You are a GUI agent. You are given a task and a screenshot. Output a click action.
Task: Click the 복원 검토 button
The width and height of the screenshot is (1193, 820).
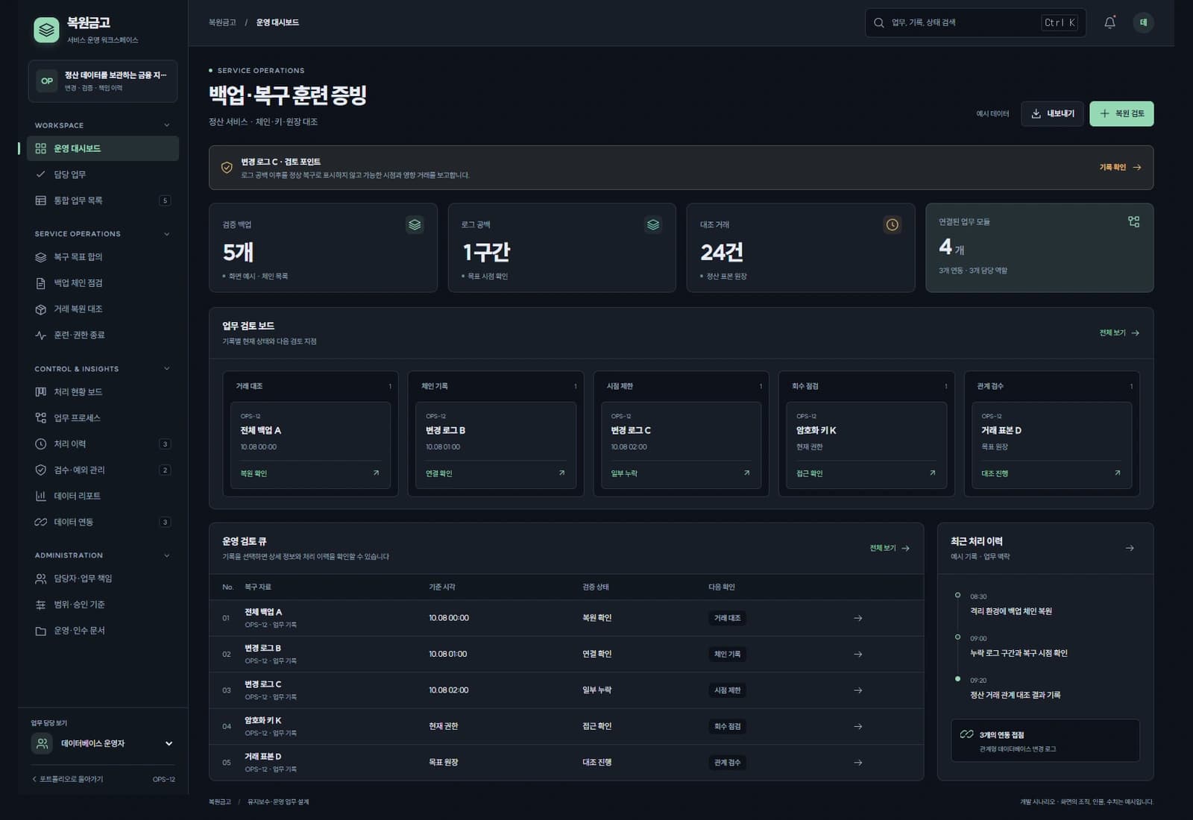tap(1121, 113)
